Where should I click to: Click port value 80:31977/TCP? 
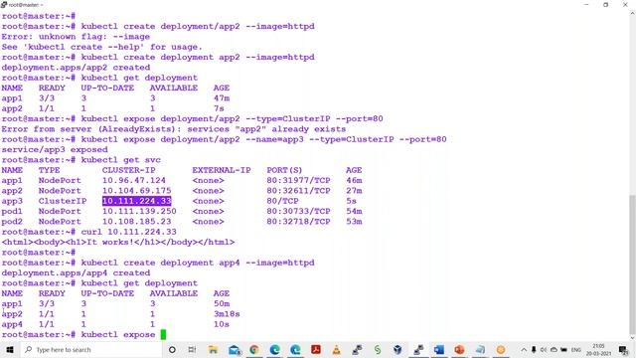(298, 180)
